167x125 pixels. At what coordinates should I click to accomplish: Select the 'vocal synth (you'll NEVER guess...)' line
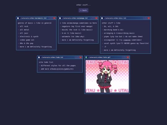(125, 44)
